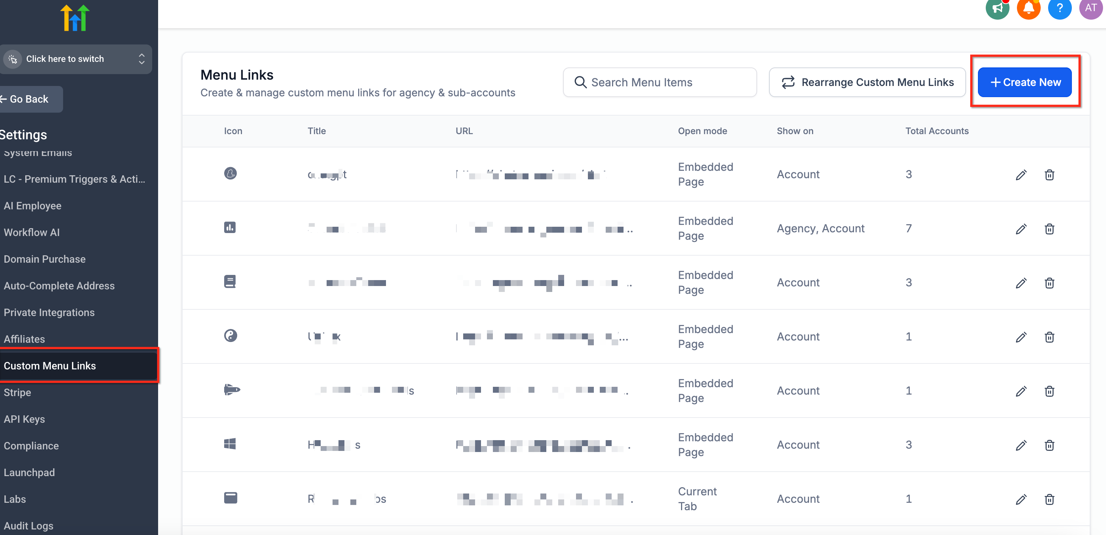Edit the first menu link with pencil icon
This screenshot has height=535, width=1106.
click(x=1021, y=175)
